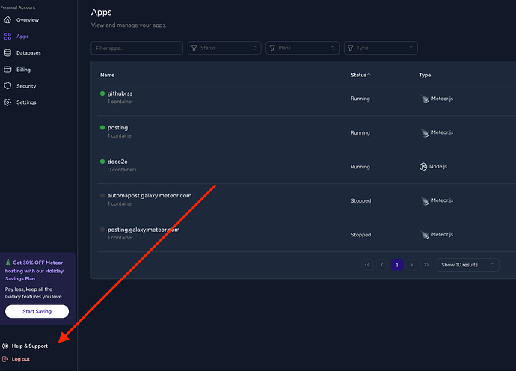Image resolution: width=516 pixels, height=371 pixels.
Task: Click the Settings gear icon in sidebar
Action: pos(7,102)
